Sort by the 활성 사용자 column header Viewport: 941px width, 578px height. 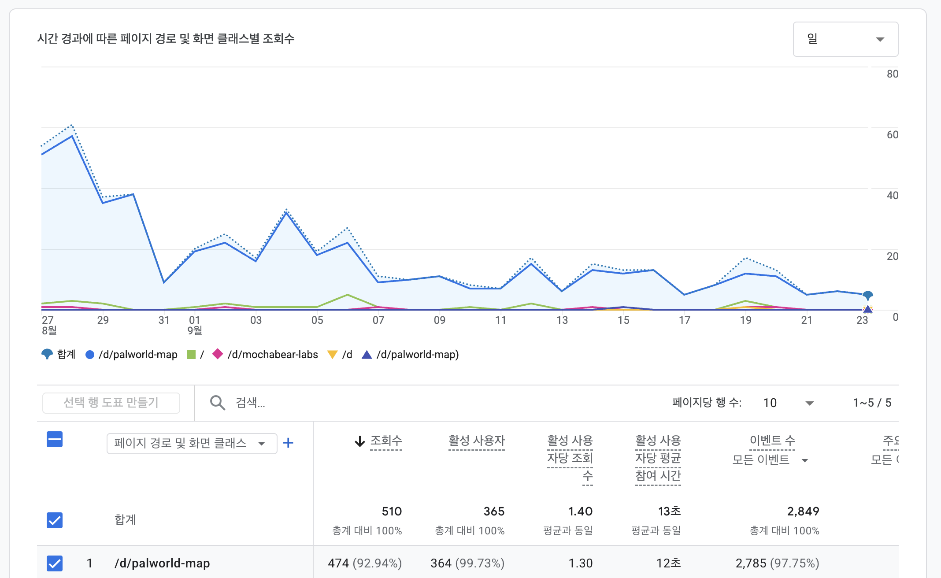tap(476, 441)
